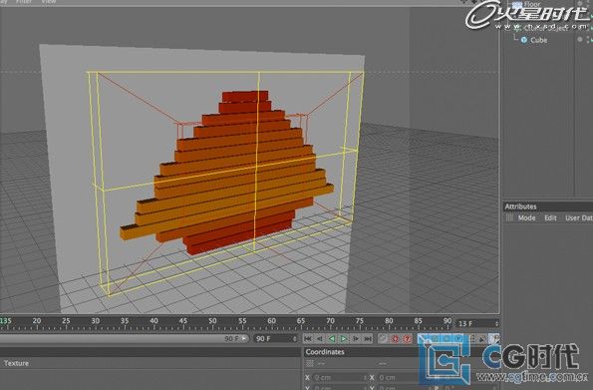This screenshot has height=390, width=593.
Task: Open the User Data menu
Action: [579, 217]
